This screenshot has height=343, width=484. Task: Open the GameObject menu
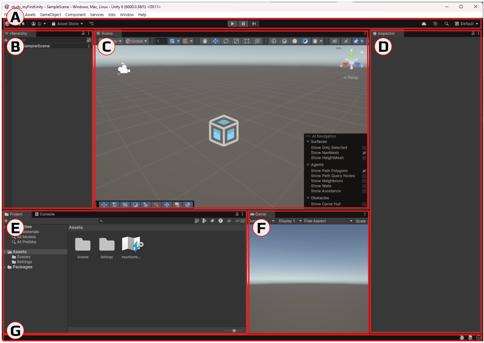[50, 15]
